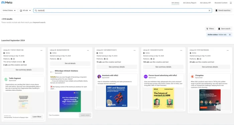Click the Person-based advertising with Influ2 name
This screenshot has width=234, height=125.
click(163, 75)
